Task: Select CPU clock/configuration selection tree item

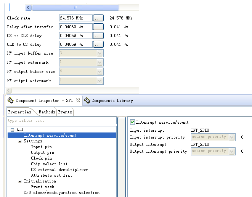Action: pyautogui.click(x=61, y=193)
